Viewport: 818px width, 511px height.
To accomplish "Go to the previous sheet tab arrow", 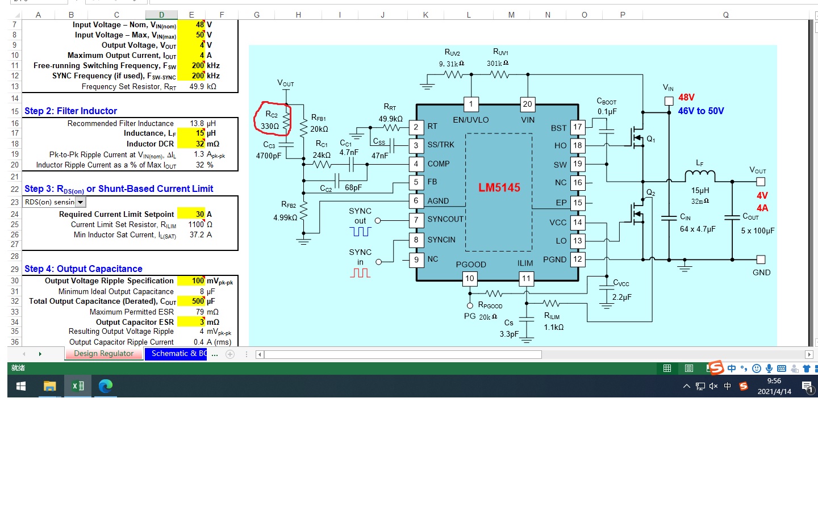I will [x=24, y=354].
